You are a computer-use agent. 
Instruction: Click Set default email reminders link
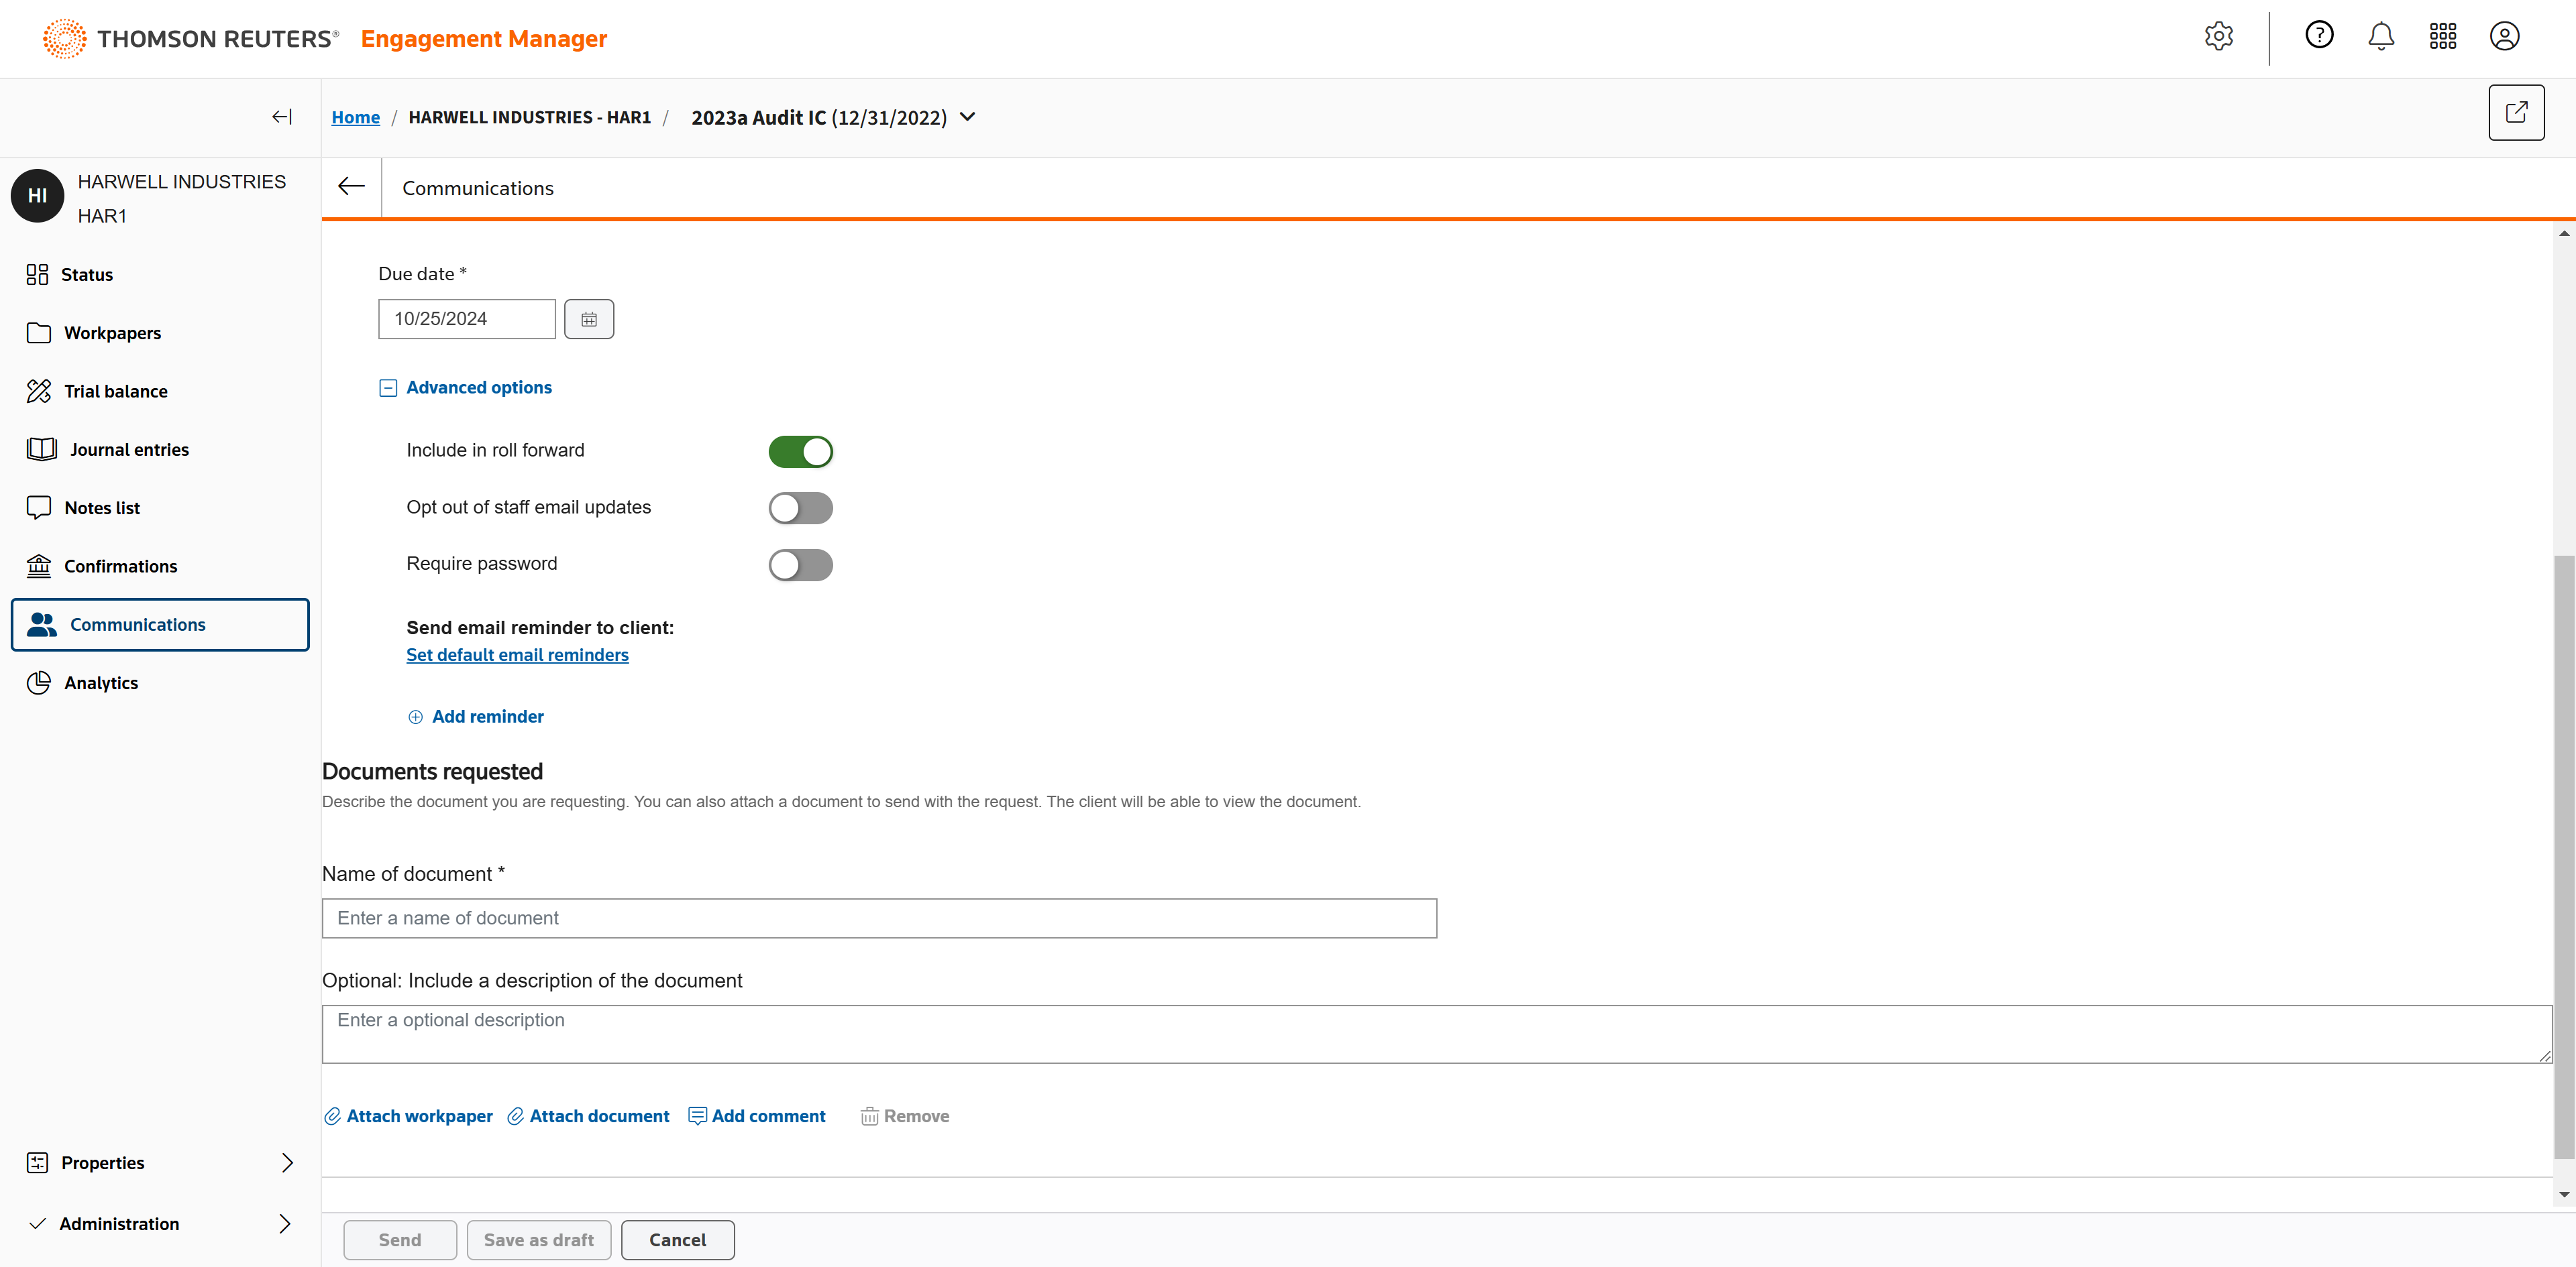pos(517,656)
